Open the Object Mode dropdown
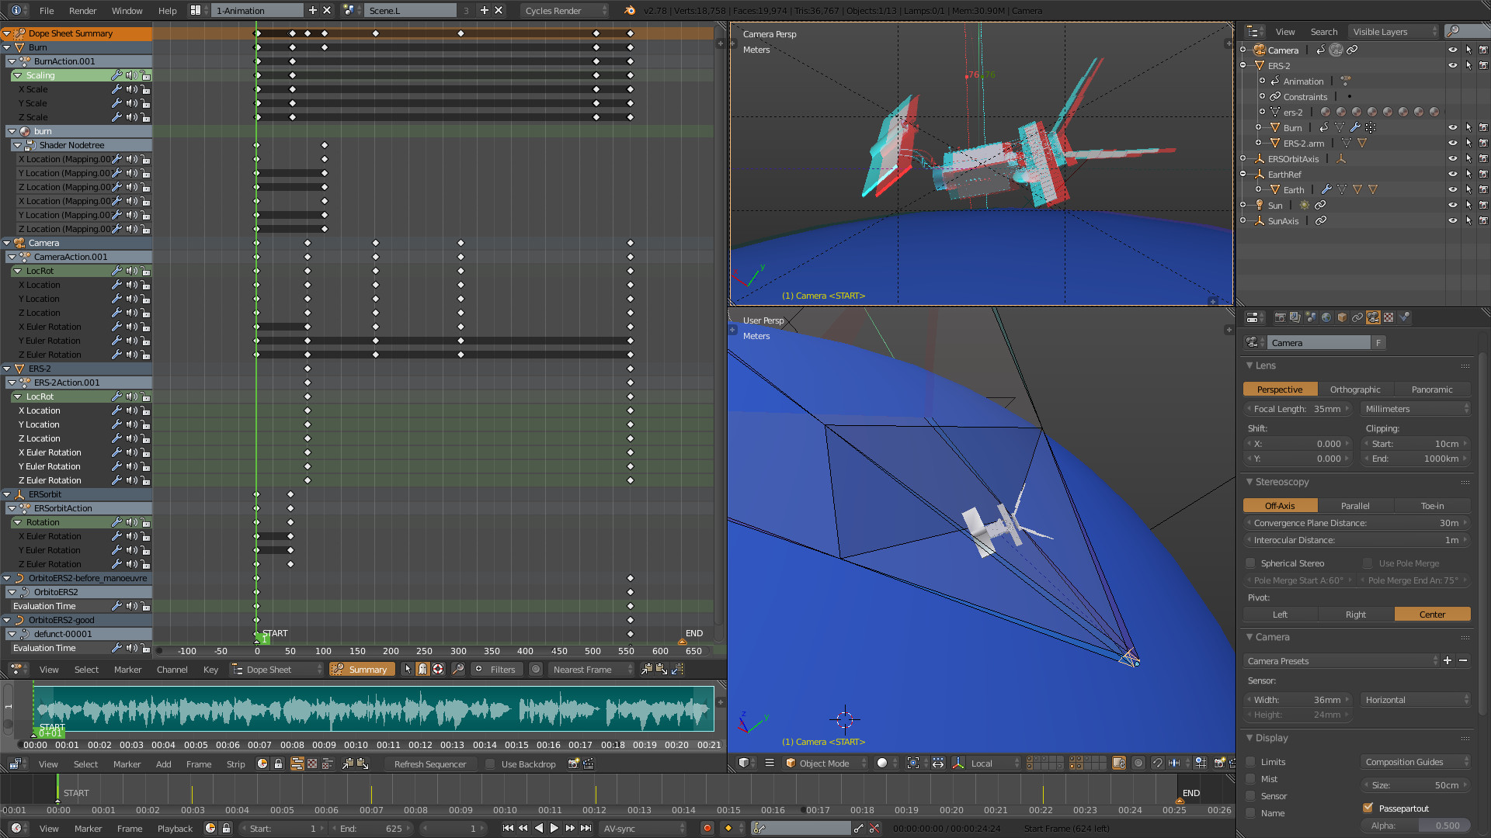1491x838 pixels. click(x=826, y=764)
